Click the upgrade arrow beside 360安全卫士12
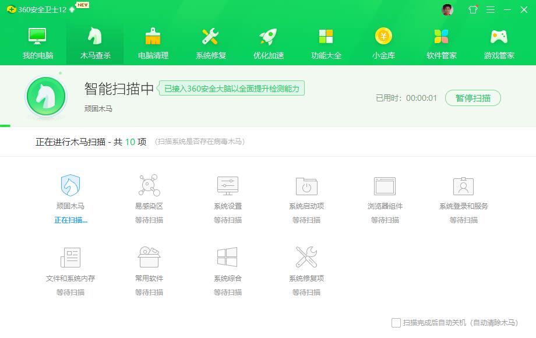The width and height of the screenshot is (536, 338). (72, 10)
